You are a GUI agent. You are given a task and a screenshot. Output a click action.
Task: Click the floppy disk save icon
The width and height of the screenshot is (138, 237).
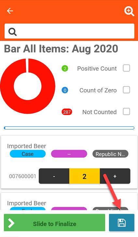122,223
